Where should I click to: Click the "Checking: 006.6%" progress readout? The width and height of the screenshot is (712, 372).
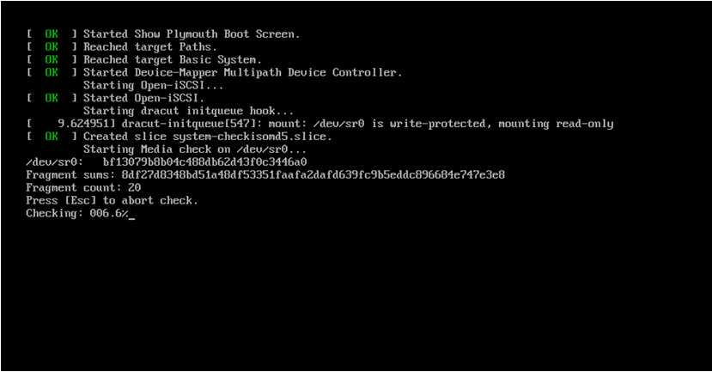coord(76,213)
